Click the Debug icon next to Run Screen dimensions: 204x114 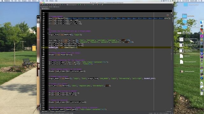80,5
